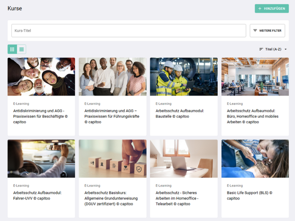
Task: Open the Fahrer-UVV driver image
Action: [41, 158]
